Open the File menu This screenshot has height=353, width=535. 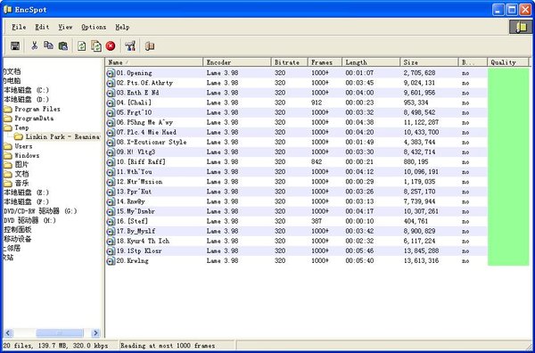pyautogui.click(x=19, y=27)
